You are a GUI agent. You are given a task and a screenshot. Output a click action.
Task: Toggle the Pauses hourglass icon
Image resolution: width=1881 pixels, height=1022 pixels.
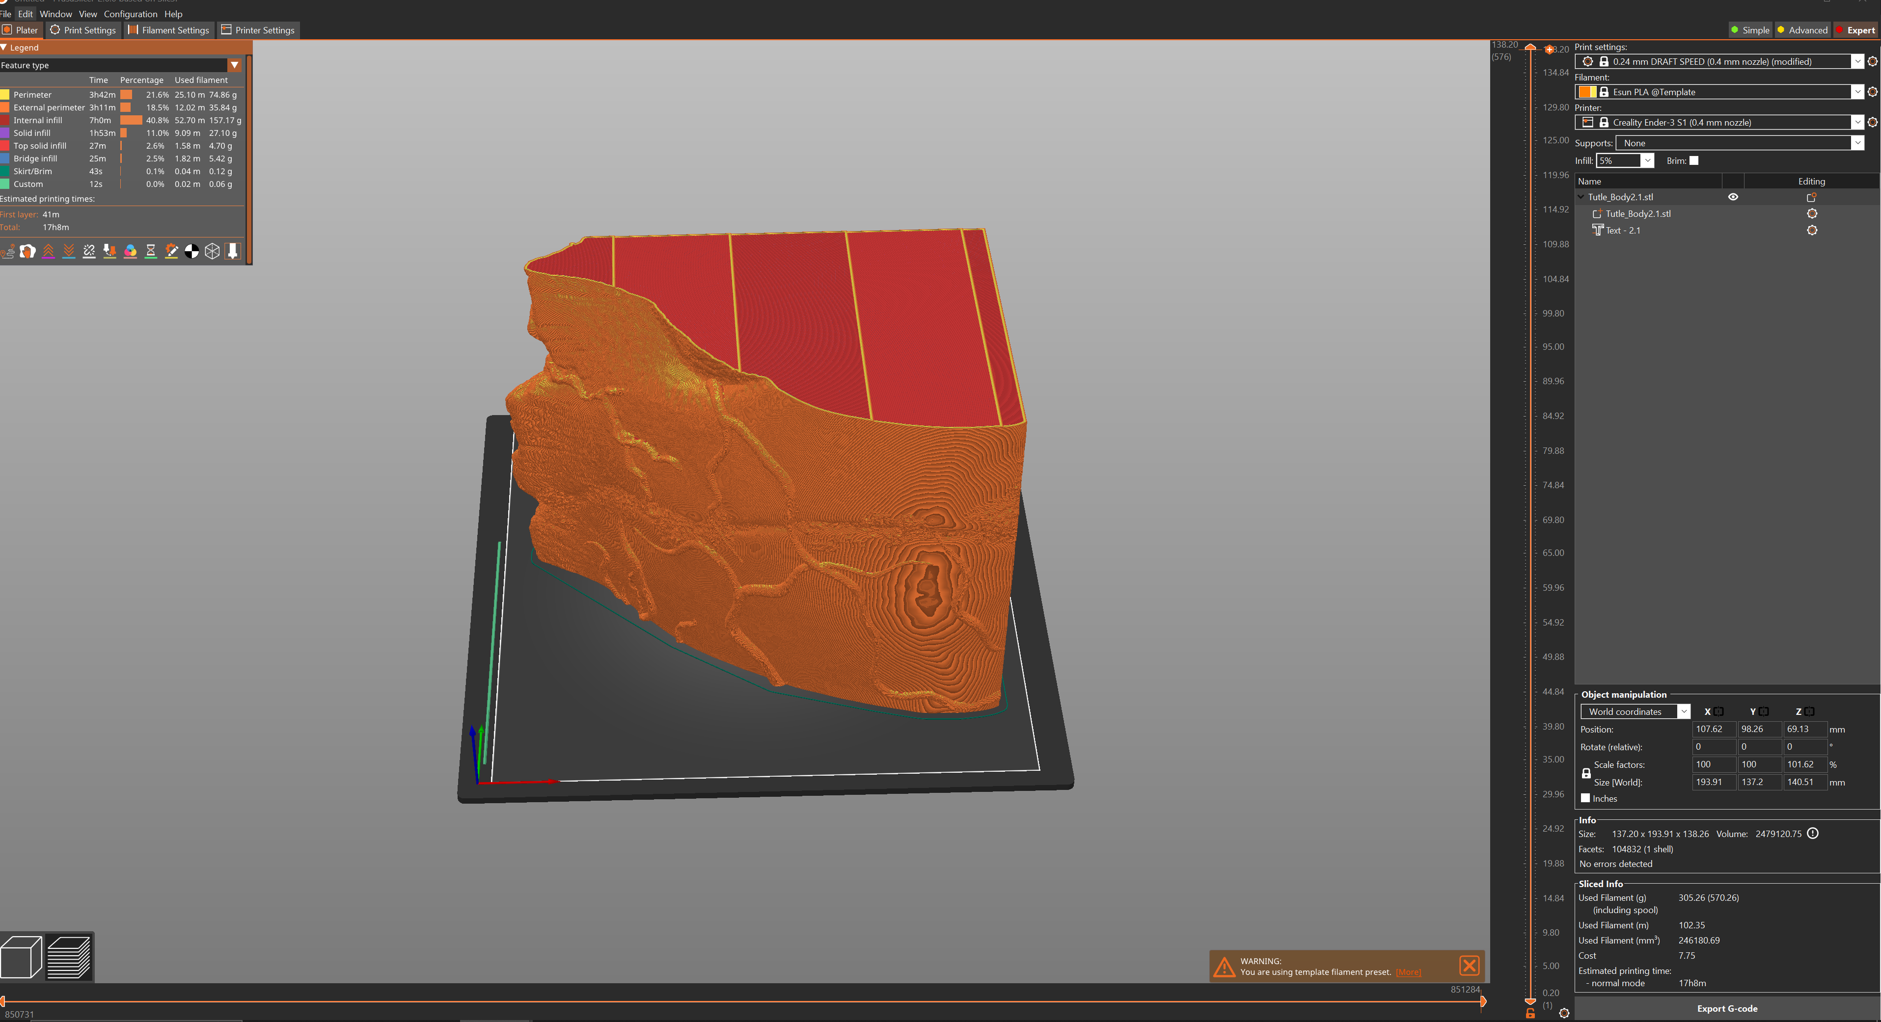[x=150, y=252]
